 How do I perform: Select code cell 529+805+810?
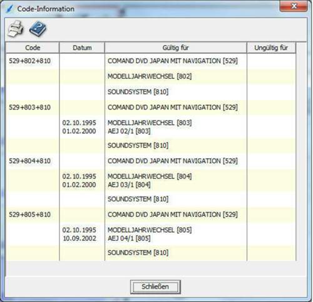(30, 214)
